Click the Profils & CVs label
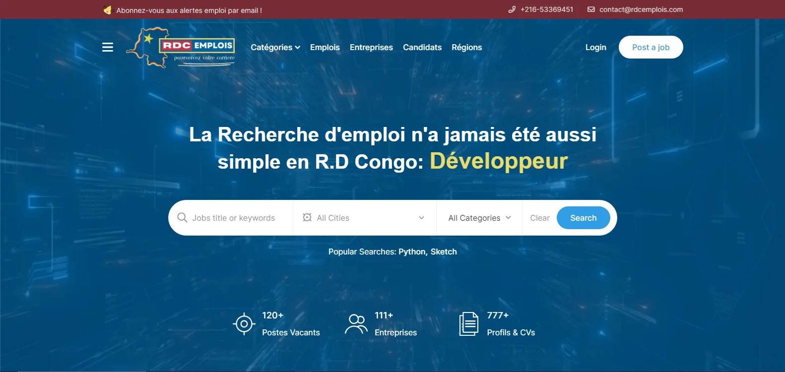Image resolution: width=785 pixels, height=372 pixels. (511, 332)
